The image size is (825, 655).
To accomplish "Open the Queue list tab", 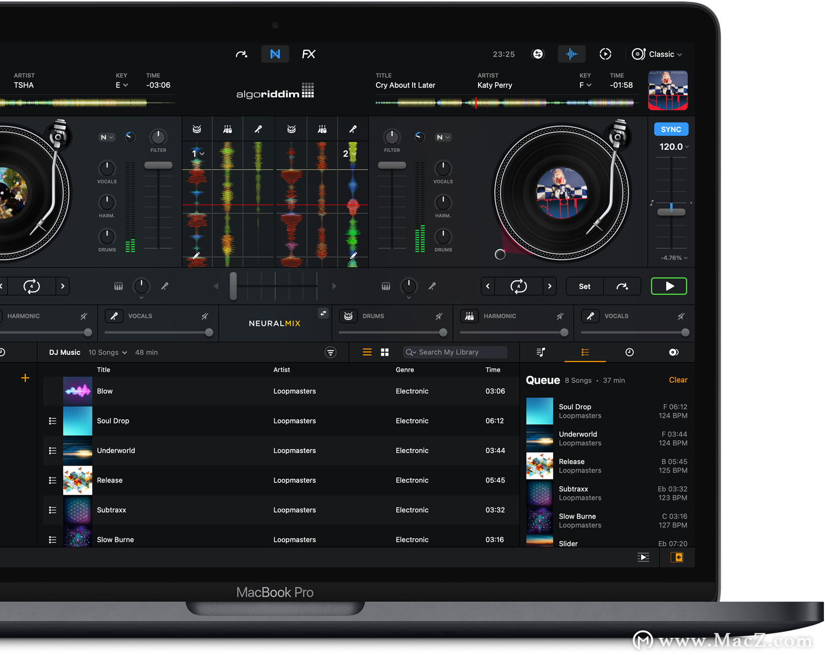I will click(x=585, y=352).
